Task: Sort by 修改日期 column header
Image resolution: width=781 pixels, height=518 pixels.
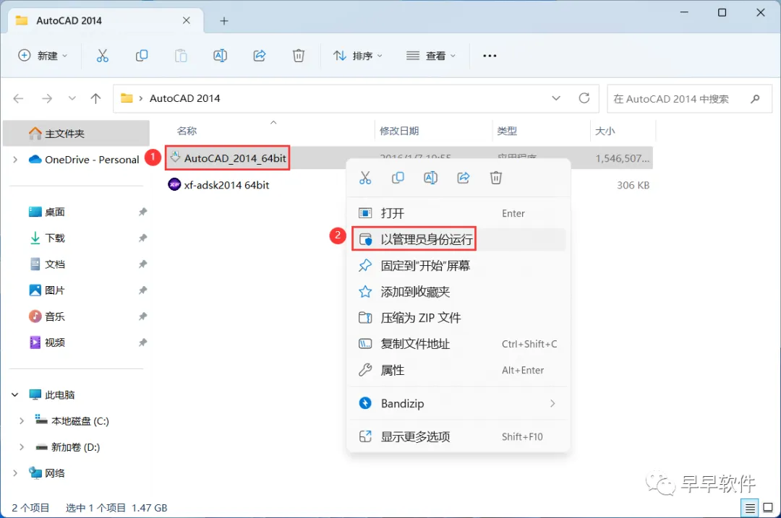Action: coord(399,131)
